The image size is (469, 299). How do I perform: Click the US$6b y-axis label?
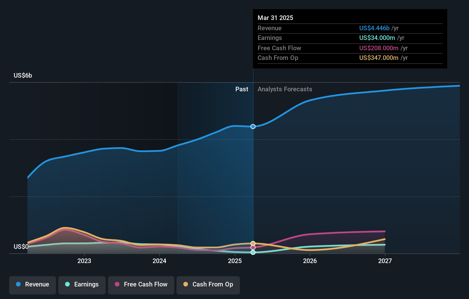(23, 75)
